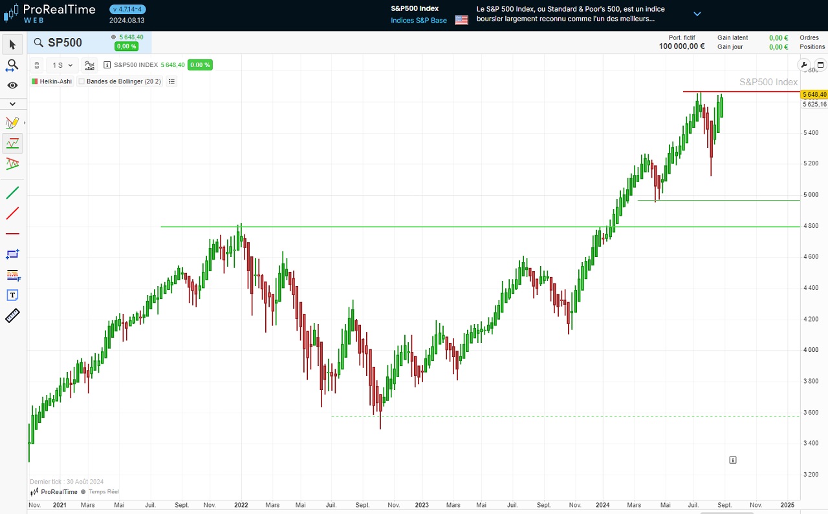Click the v 4.7.14-4 version badge
Image resolution: width=828 pixels, height=514 pixels.
coord(127,9)
